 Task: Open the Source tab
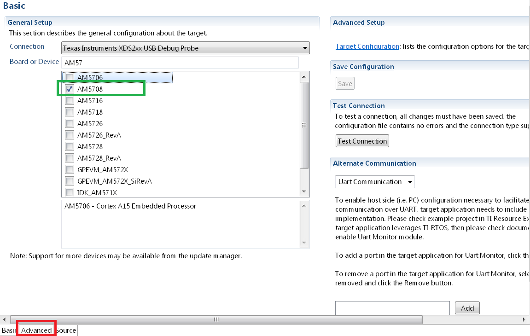pyautogui.click(x=66, y=330)
